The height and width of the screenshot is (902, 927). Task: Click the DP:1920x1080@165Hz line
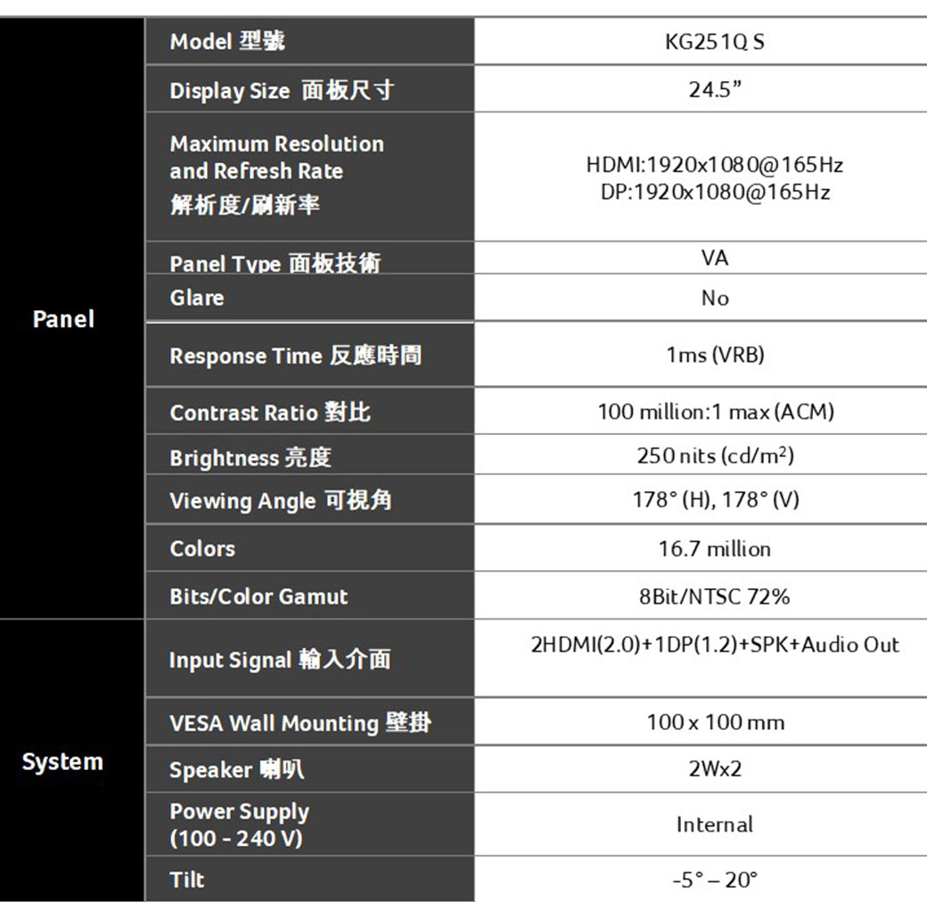[715, 193]
